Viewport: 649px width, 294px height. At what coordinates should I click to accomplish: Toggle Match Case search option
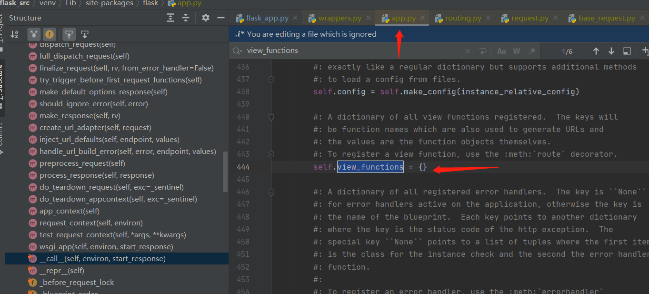point(501,51)
